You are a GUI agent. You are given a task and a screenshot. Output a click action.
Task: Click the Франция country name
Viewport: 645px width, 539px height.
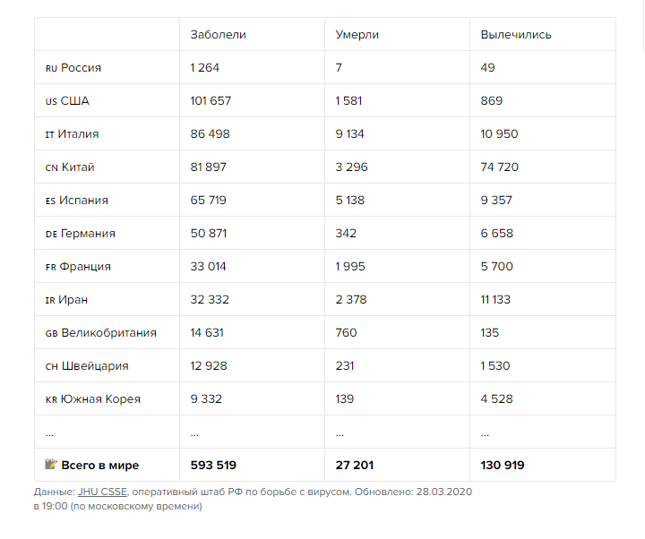[x=86, y=267]
